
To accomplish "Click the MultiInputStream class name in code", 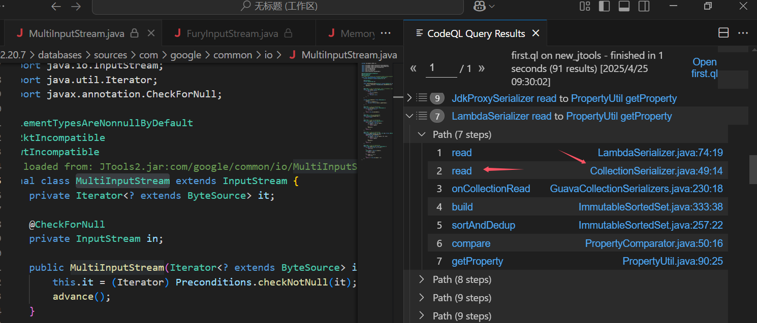I will [122, 181].
